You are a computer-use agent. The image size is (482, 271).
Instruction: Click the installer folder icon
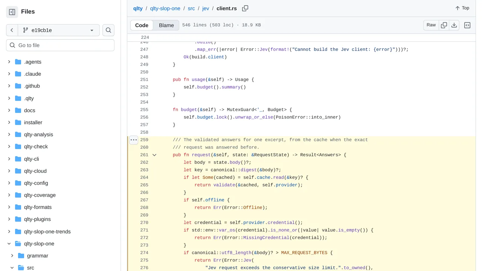[x=18, y=122]
